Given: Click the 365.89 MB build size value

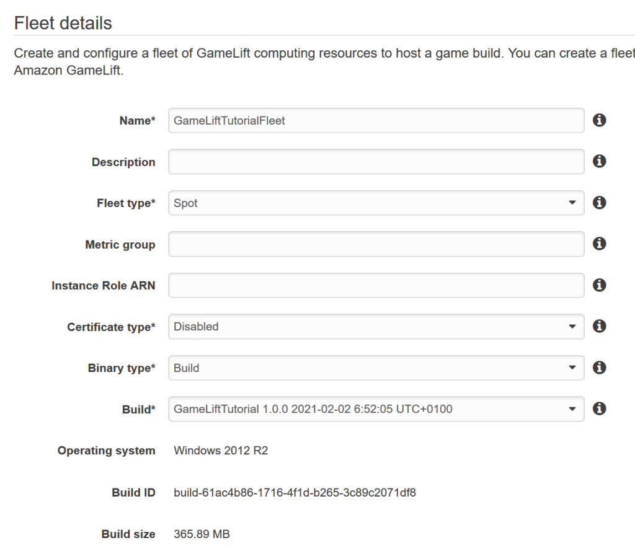Looking at the screenshot, I should [x=202, y=534].
